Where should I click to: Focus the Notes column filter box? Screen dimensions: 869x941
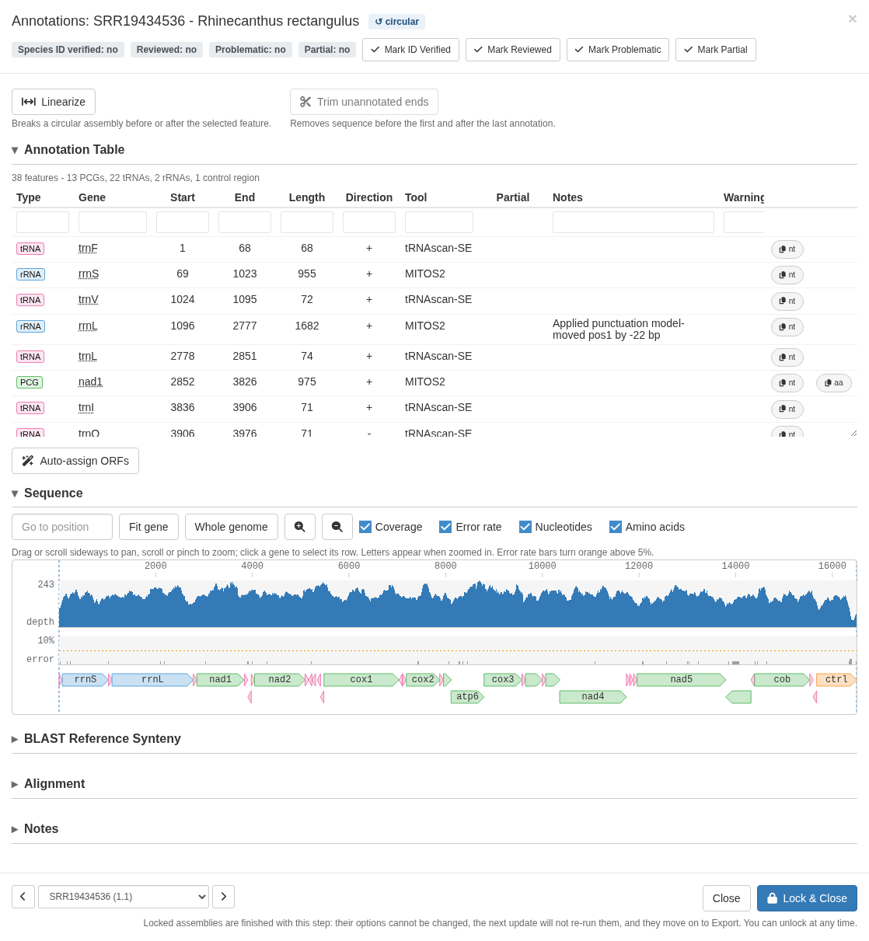pyautogui.click(x=633, y=222)
